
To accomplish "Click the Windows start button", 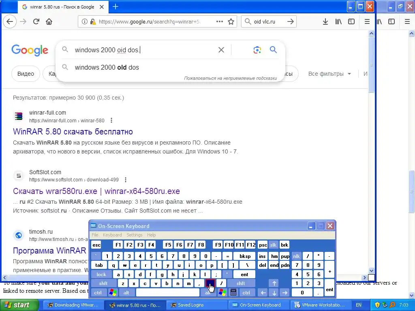I will 19,305.
